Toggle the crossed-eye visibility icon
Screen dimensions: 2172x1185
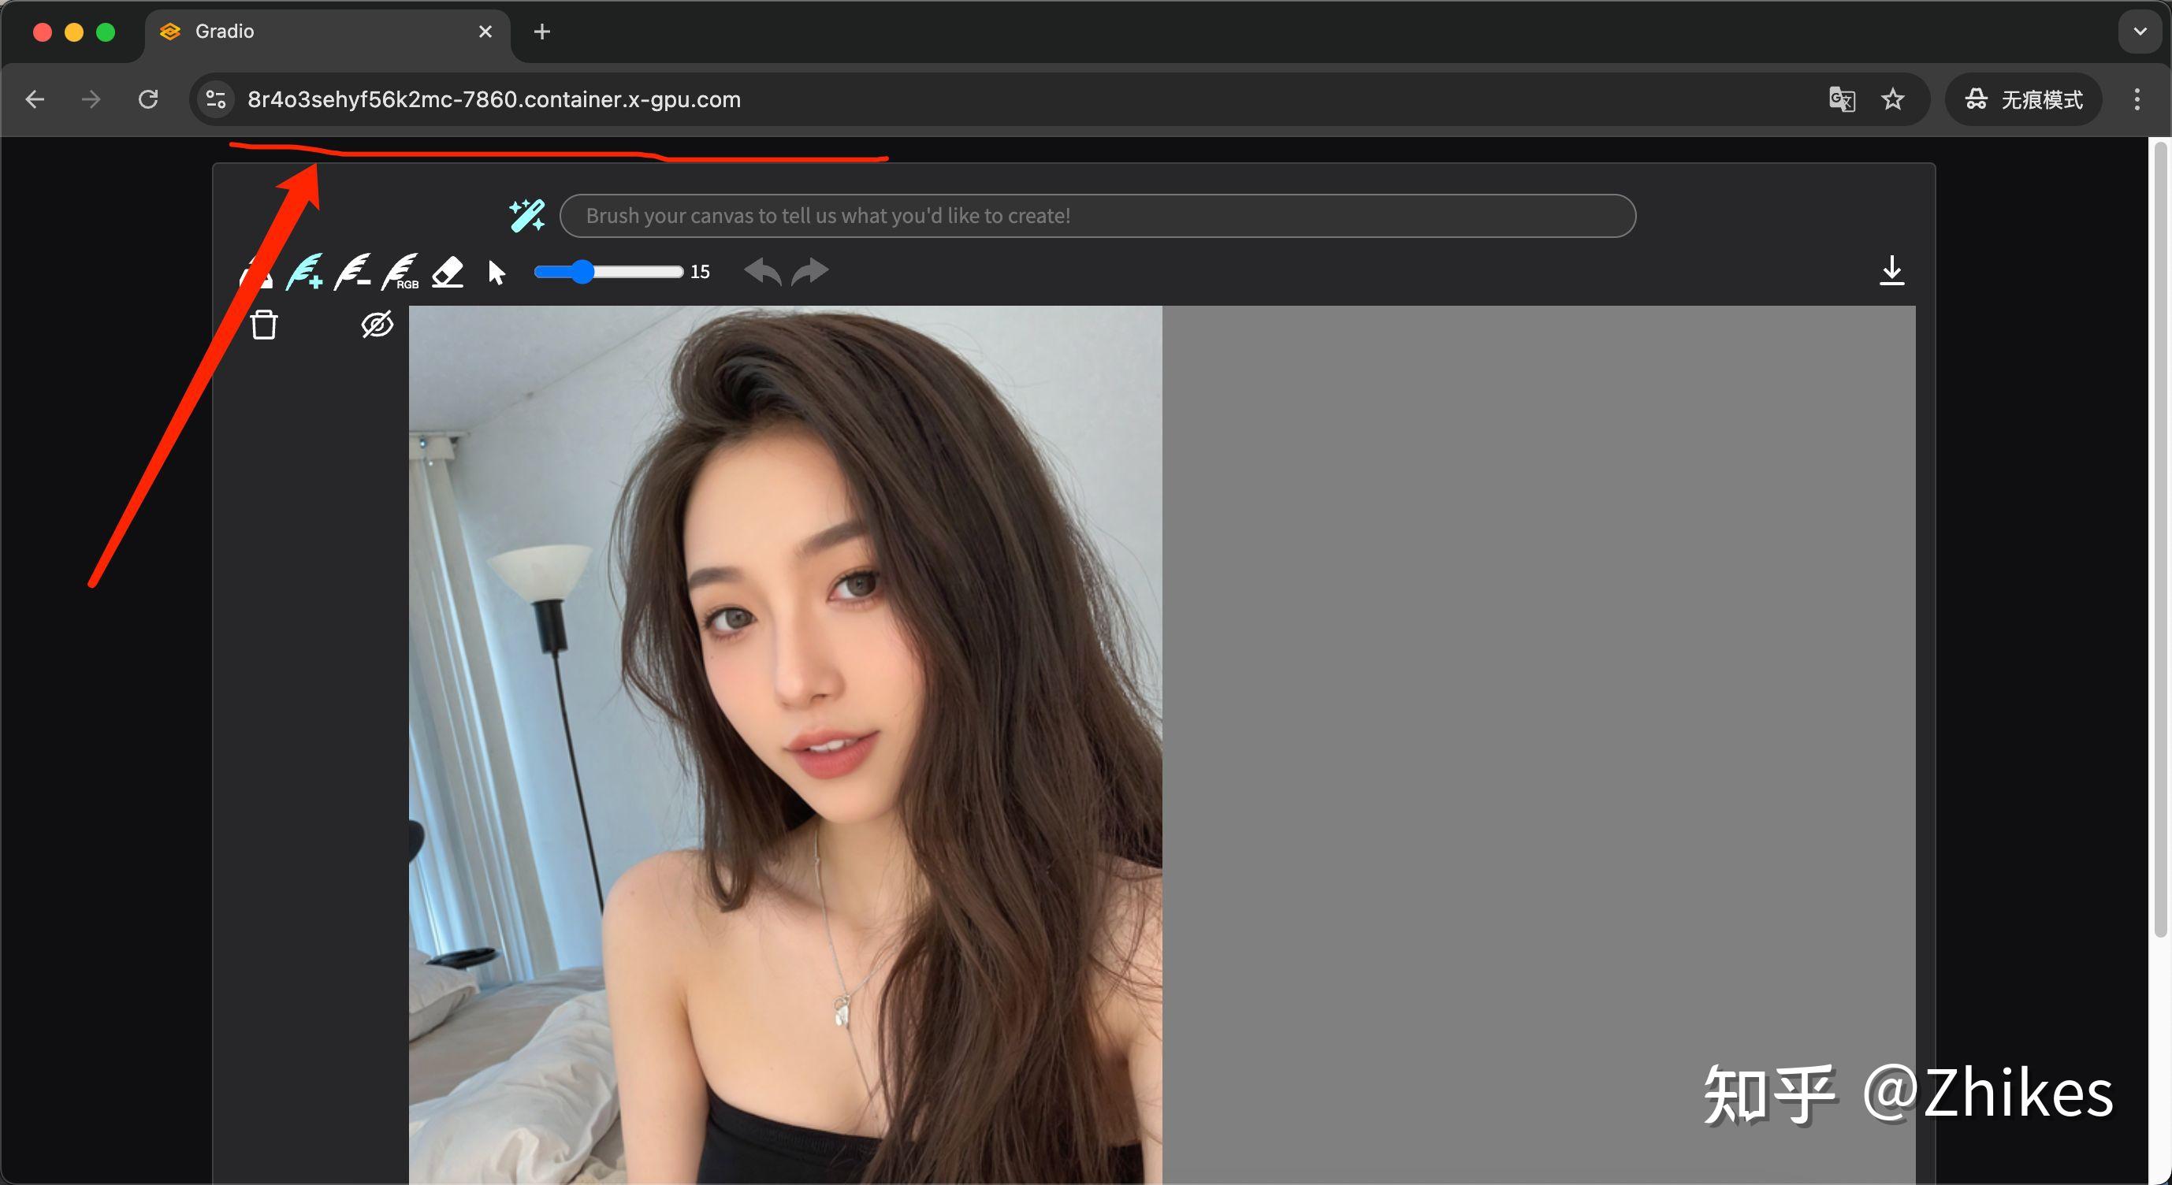377,325
